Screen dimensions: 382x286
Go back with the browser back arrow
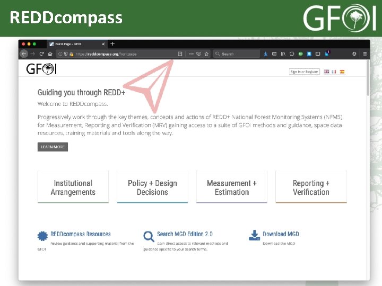tap(24, 54)
